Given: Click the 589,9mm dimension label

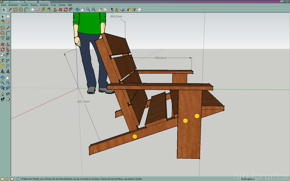Looking at the screenshot, I should [161, 58].
